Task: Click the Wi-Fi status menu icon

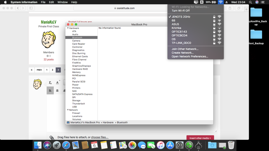Action: (x=221, y=2)
